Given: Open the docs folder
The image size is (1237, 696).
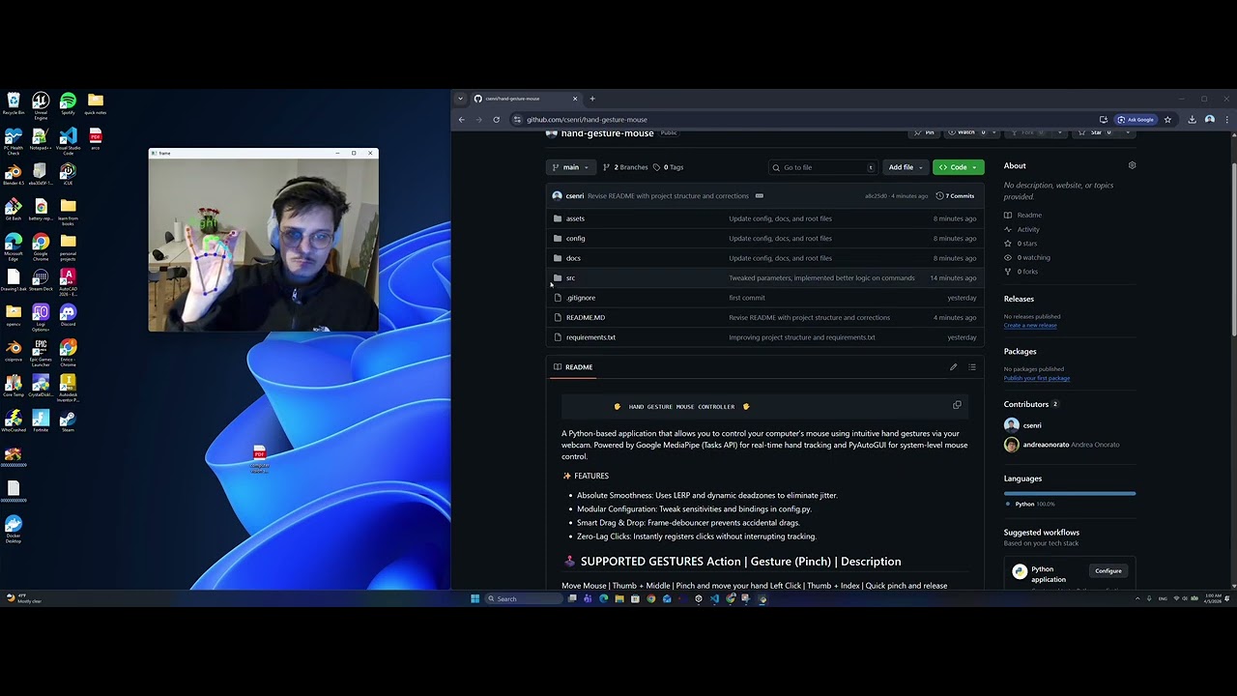Looking at the screenshot, I should pyautogui.click(x=573, y=258).
